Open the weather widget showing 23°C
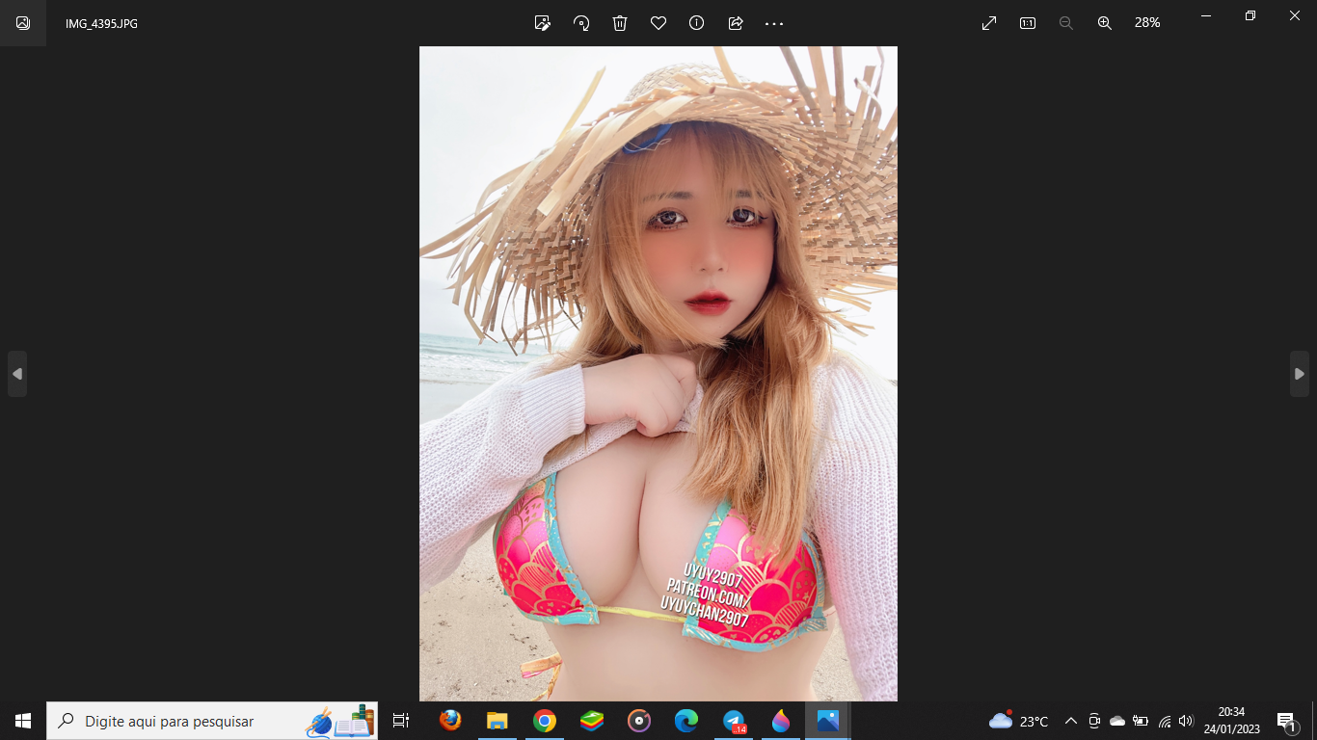The height and width of the screenshot is (740, 1317). tap(1019, 721)
